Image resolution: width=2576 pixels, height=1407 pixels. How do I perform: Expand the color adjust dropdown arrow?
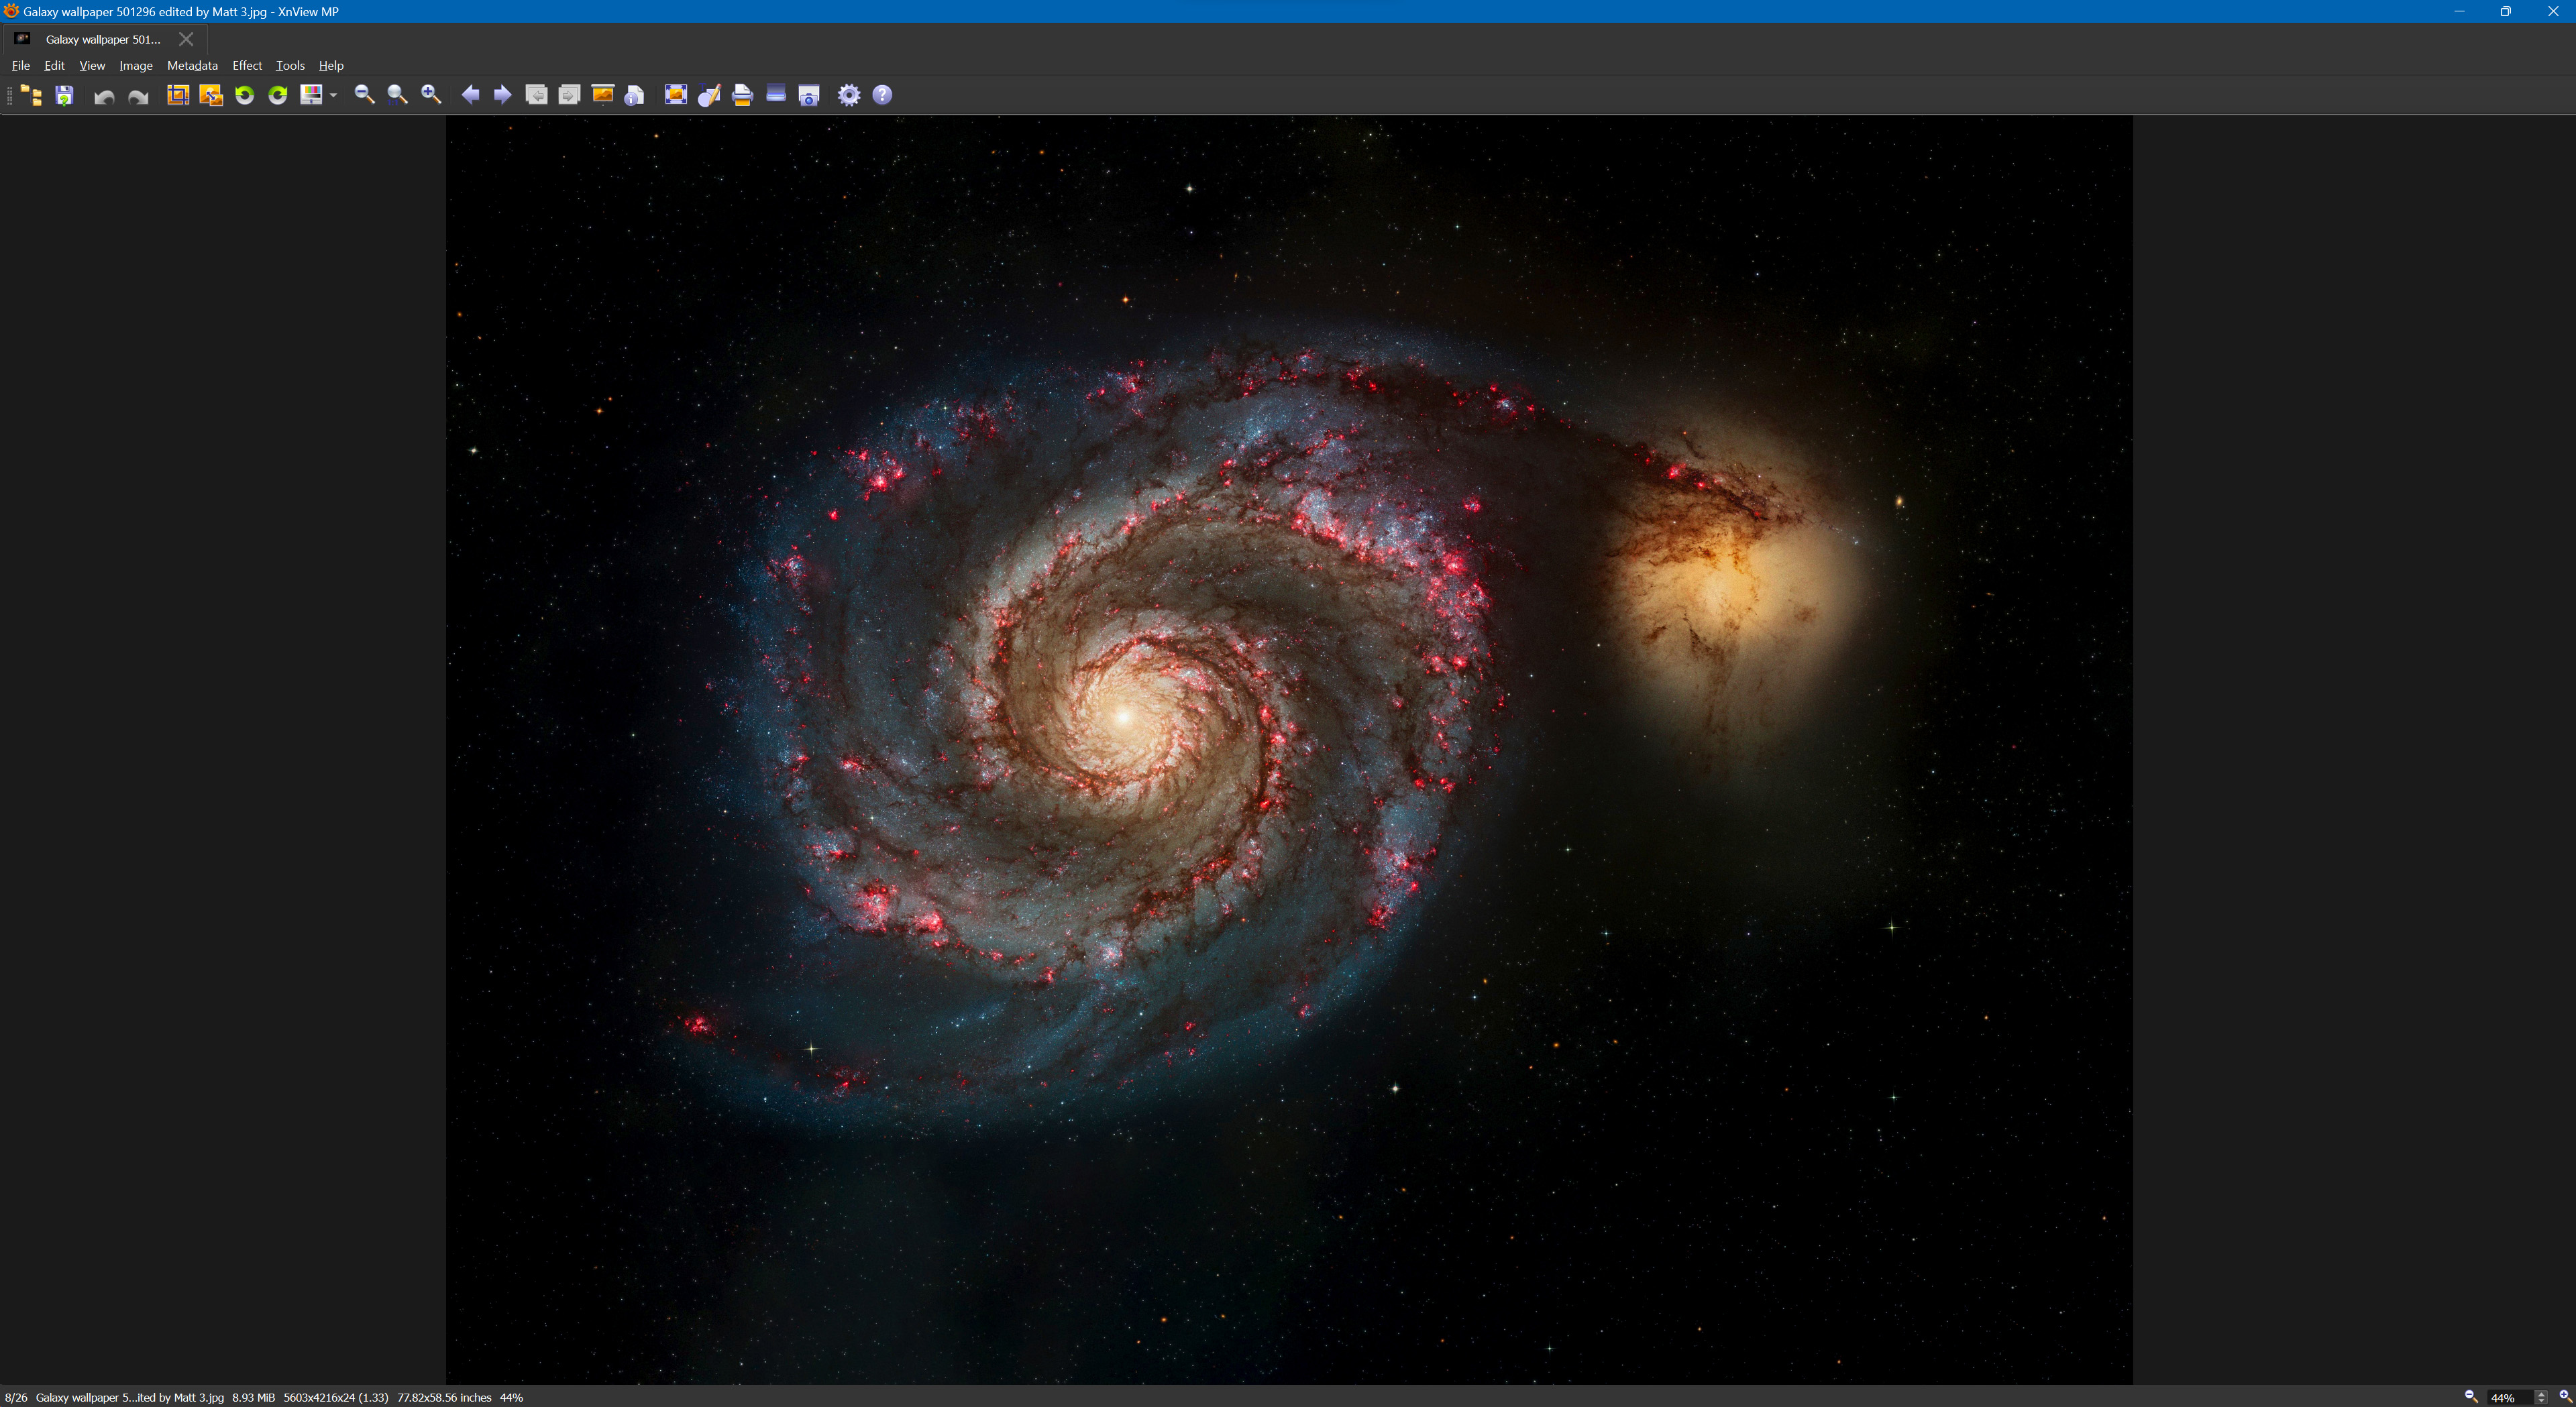(333, 95)
